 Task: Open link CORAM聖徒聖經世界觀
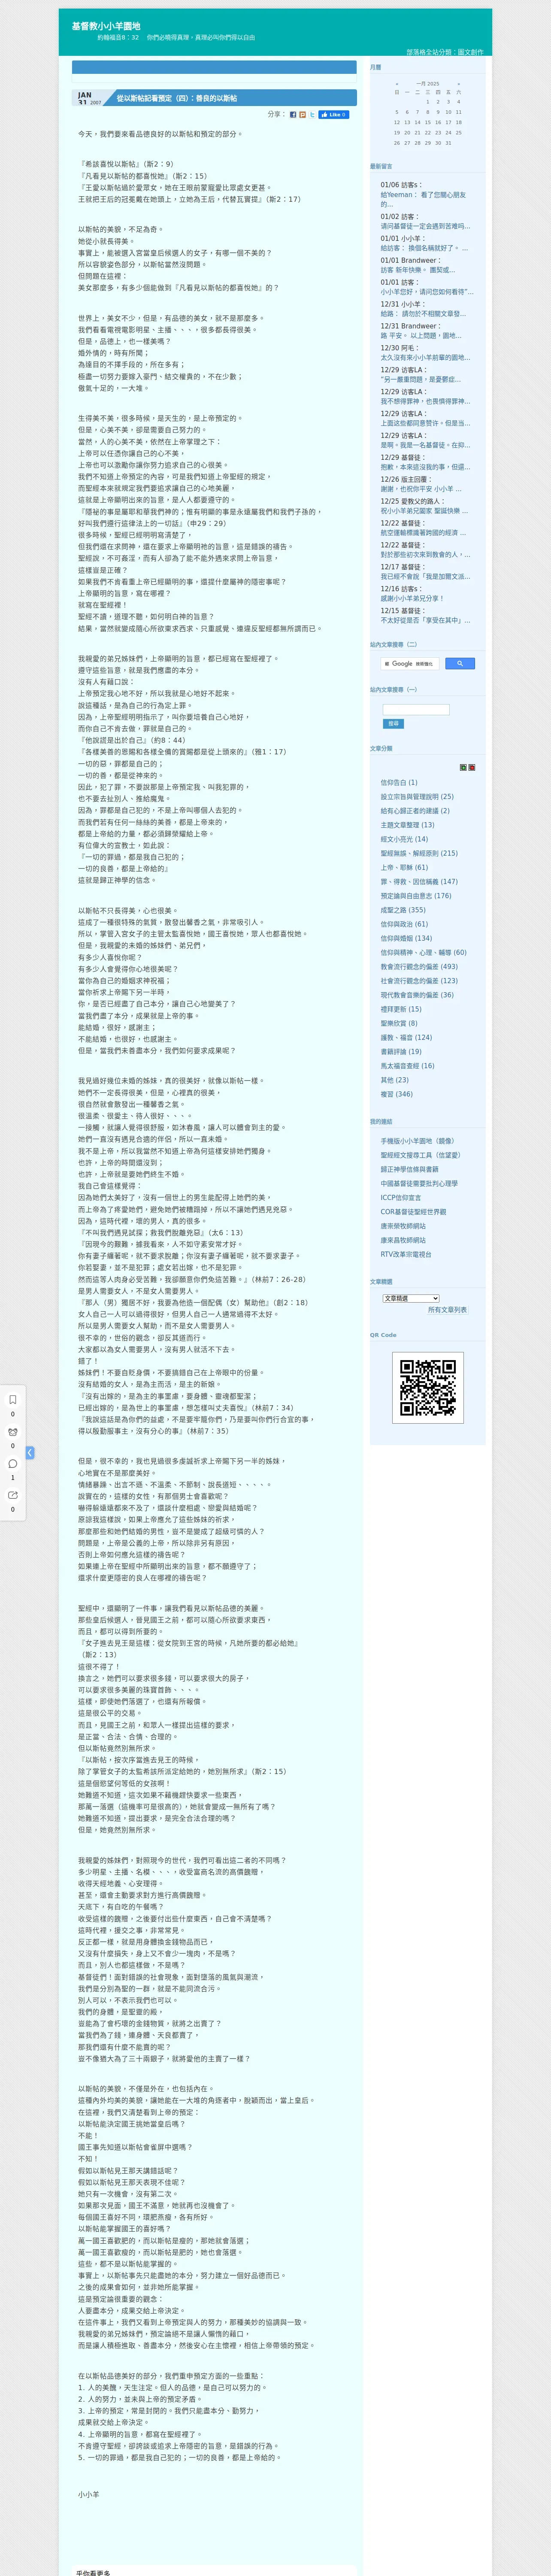coord(413,1212)
